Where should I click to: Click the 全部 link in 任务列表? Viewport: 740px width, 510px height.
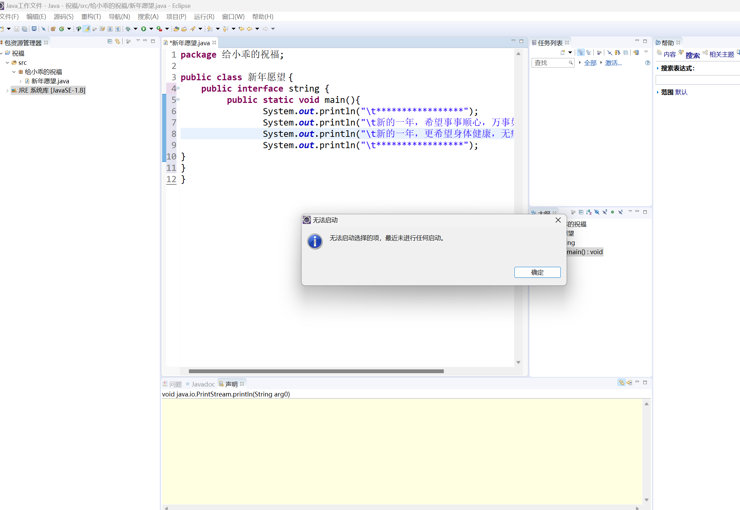(590, 63)
